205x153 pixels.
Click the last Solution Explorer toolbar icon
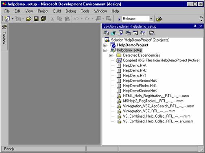pos(152,33)
